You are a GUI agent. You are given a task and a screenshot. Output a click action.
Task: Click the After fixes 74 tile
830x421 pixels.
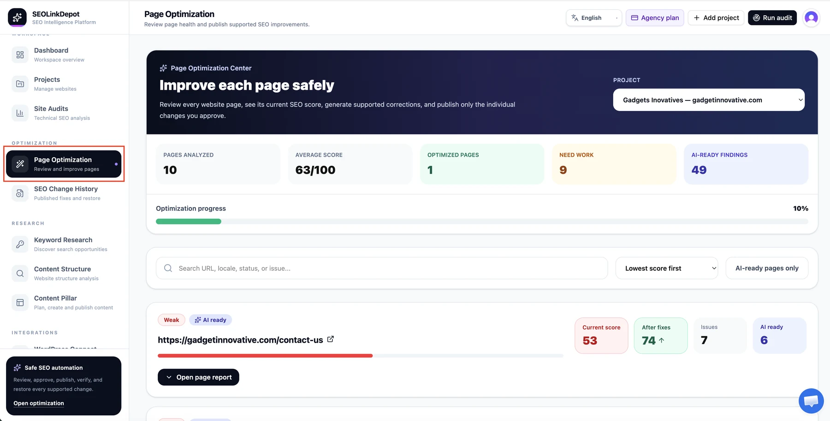[x=661, y=335]
